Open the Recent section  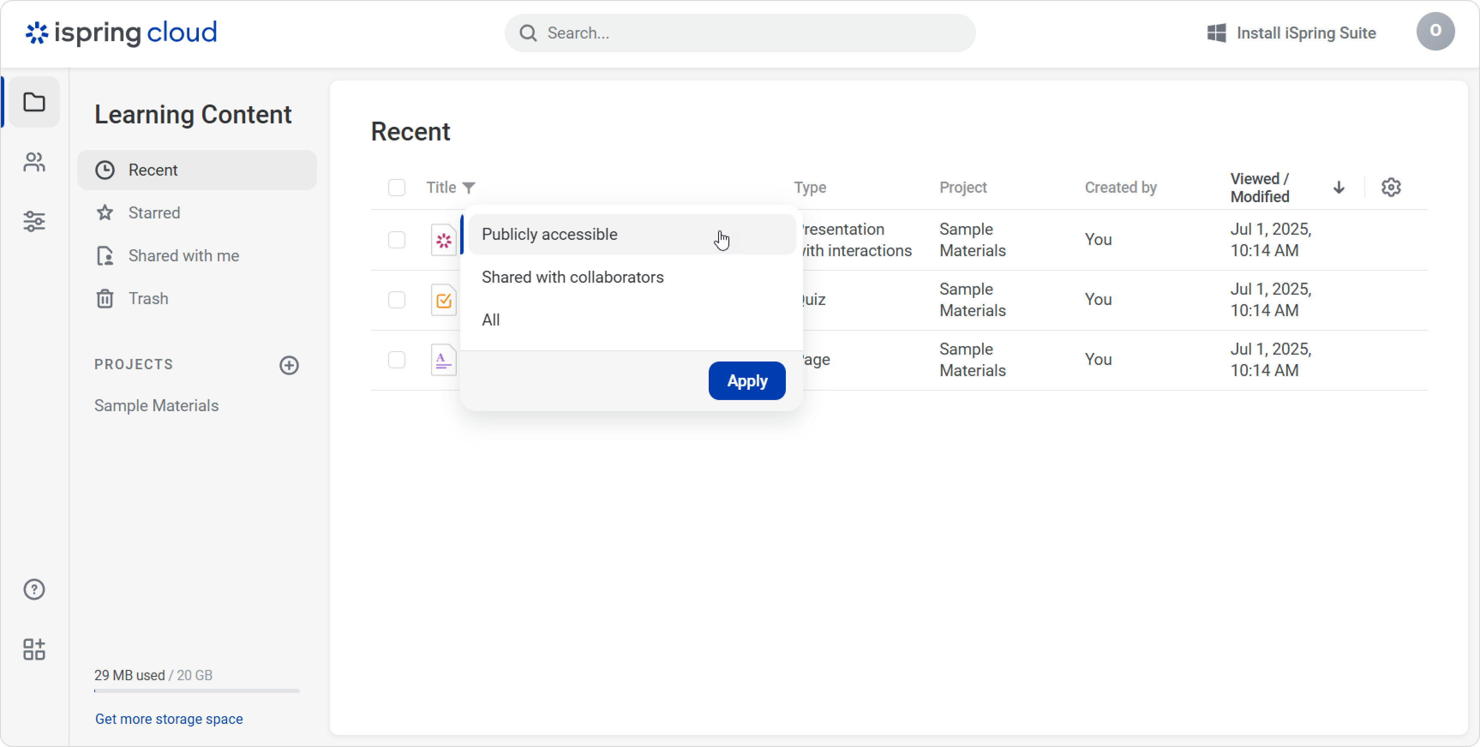click(x=197, y=170)
